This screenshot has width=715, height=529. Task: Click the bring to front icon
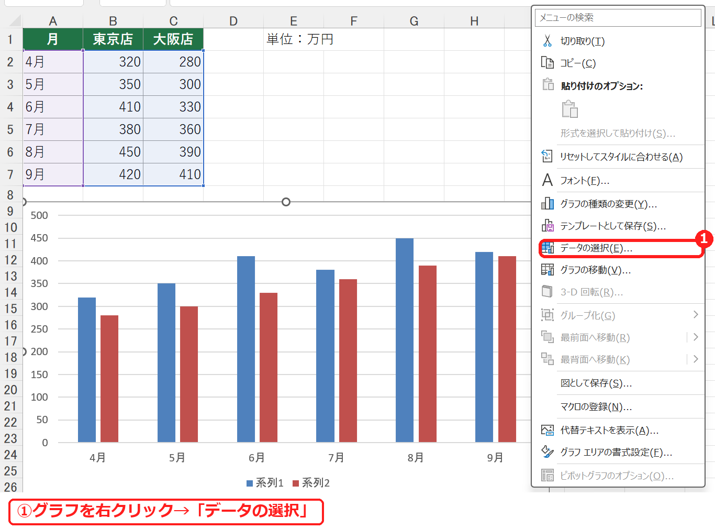coord(548,337)
